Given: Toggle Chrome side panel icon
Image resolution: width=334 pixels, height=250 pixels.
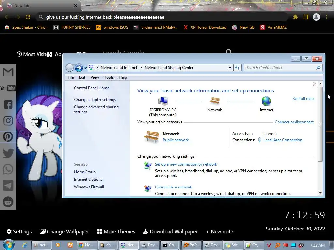Looking at the screenshot, I should (306, 17).
